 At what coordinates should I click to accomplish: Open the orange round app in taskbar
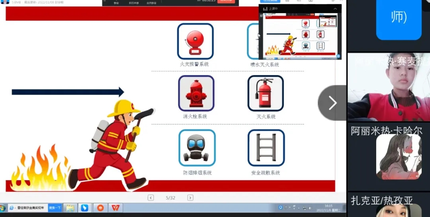tap(100, 208)
